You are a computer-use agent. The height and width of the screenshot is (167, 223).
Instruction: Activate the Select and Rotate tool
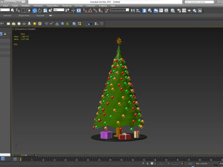tap(40, 10)
